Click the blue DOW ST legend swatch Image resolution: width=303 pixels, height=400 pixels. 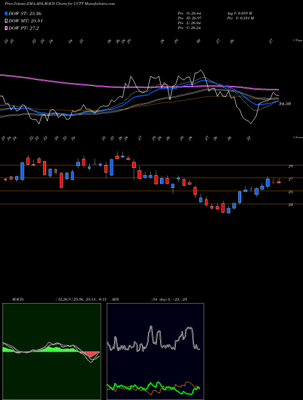[x=6, y=14]
